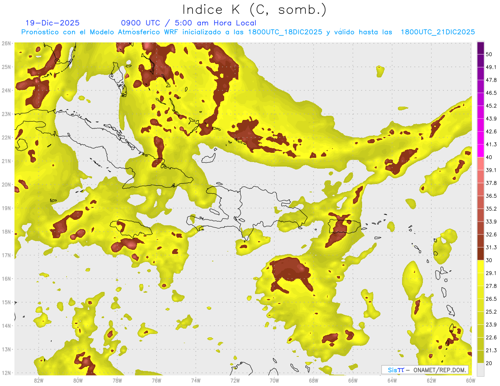Select the 23N latitude label
This screenshot has width=500, height=386.
(x=6, y=114)
